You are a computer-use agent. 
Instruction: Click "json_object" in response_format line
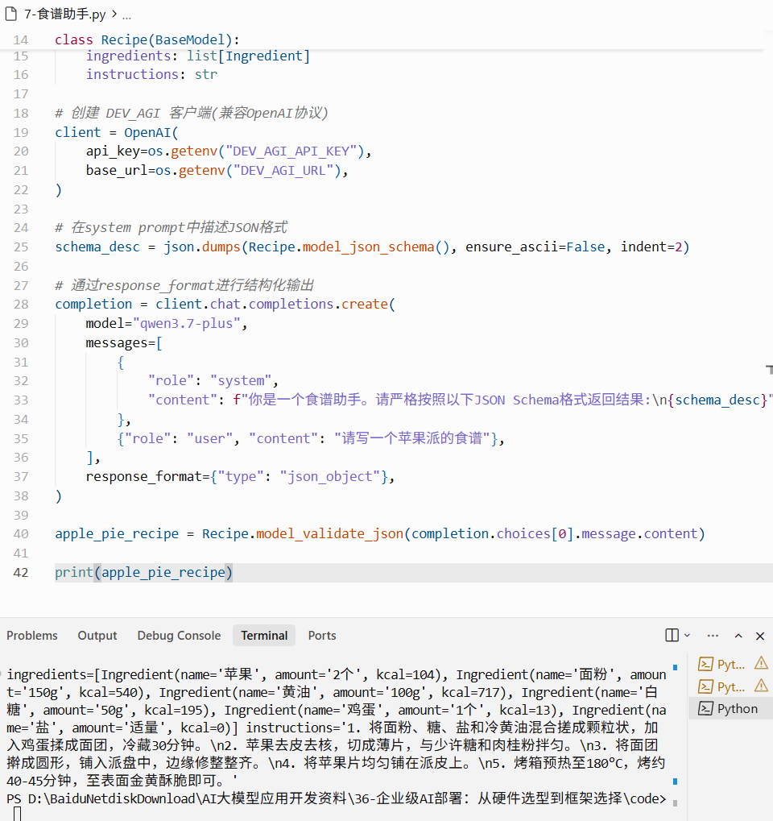[329, 476]
